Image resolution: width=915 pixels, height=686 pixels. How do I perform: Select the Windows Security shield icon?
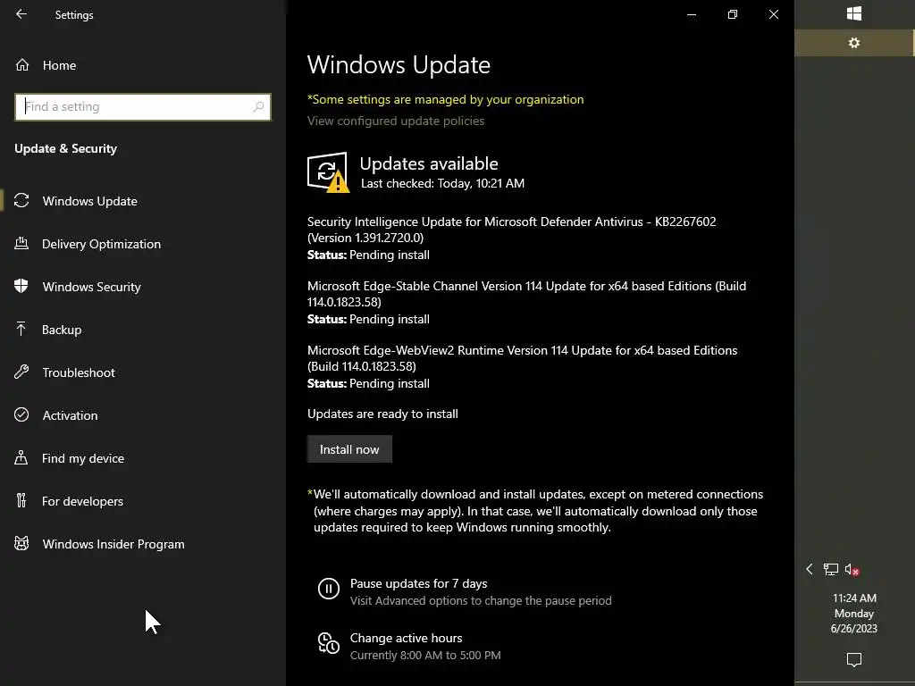21,286
